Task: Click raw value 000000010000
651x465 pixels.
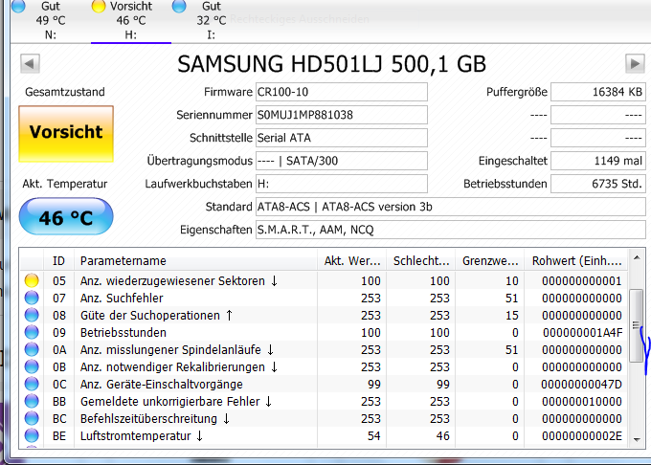Action: pyautogui.click(x=582, y=401)
